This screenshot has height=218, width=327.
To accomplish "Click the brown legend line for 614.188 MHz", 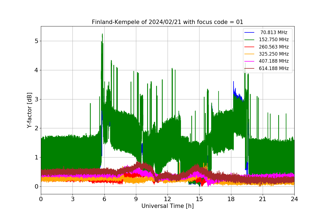I will pyautogui.click(x=250, y=68).
